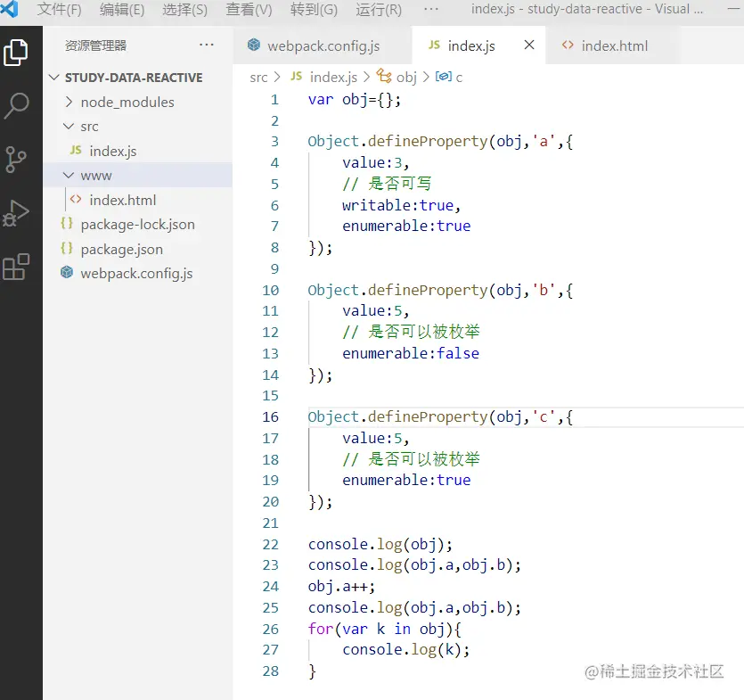The image size is (744, 700).
Task: Open the Extensions view
Action: (16, 267)
